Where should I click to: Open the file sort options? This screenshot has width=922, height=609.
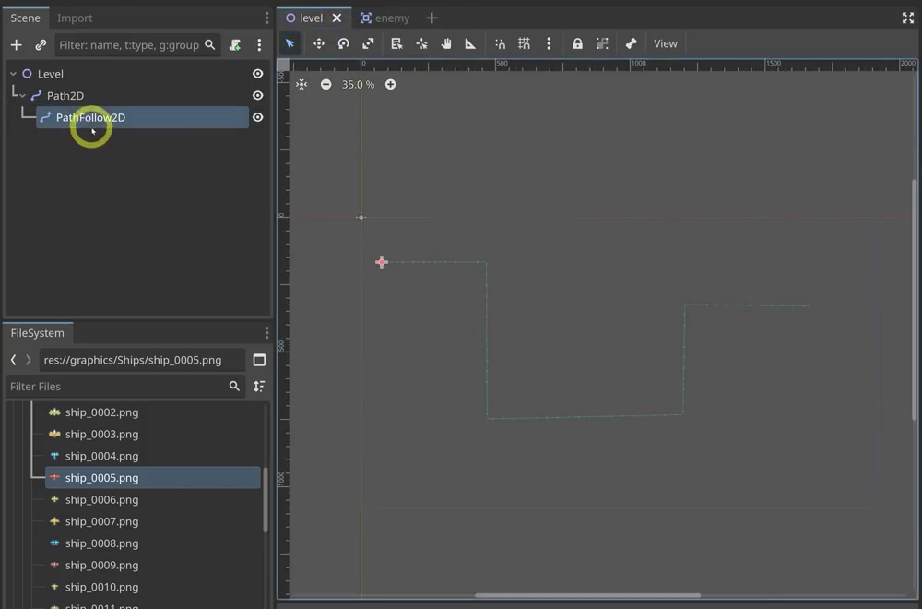click(x=259, y=387)
